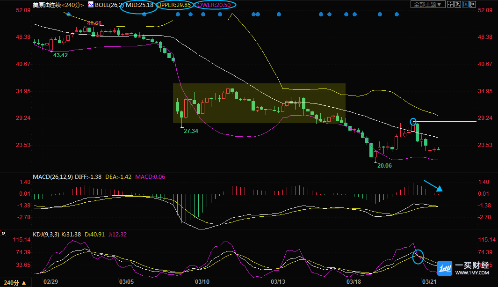Open the <240分> period selector
The height and width of the screenshot is (287, 498).
pyautogui.click(x=73, y=5)
